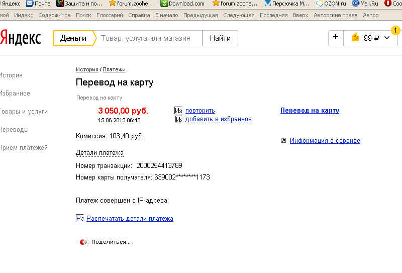The image size is (402, 273).
Task: Open the OZON.ru bookmark
Action: [x=332, y=4]
